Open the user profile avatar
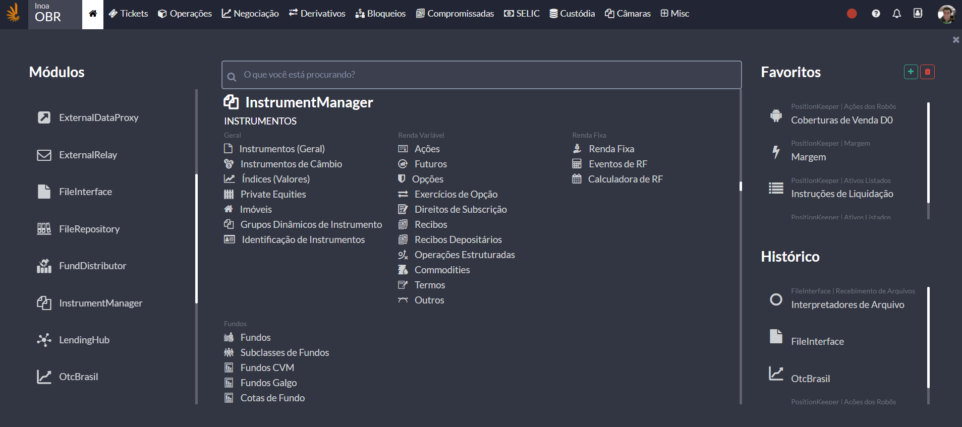The image size is (962, 427). [946, 14]
